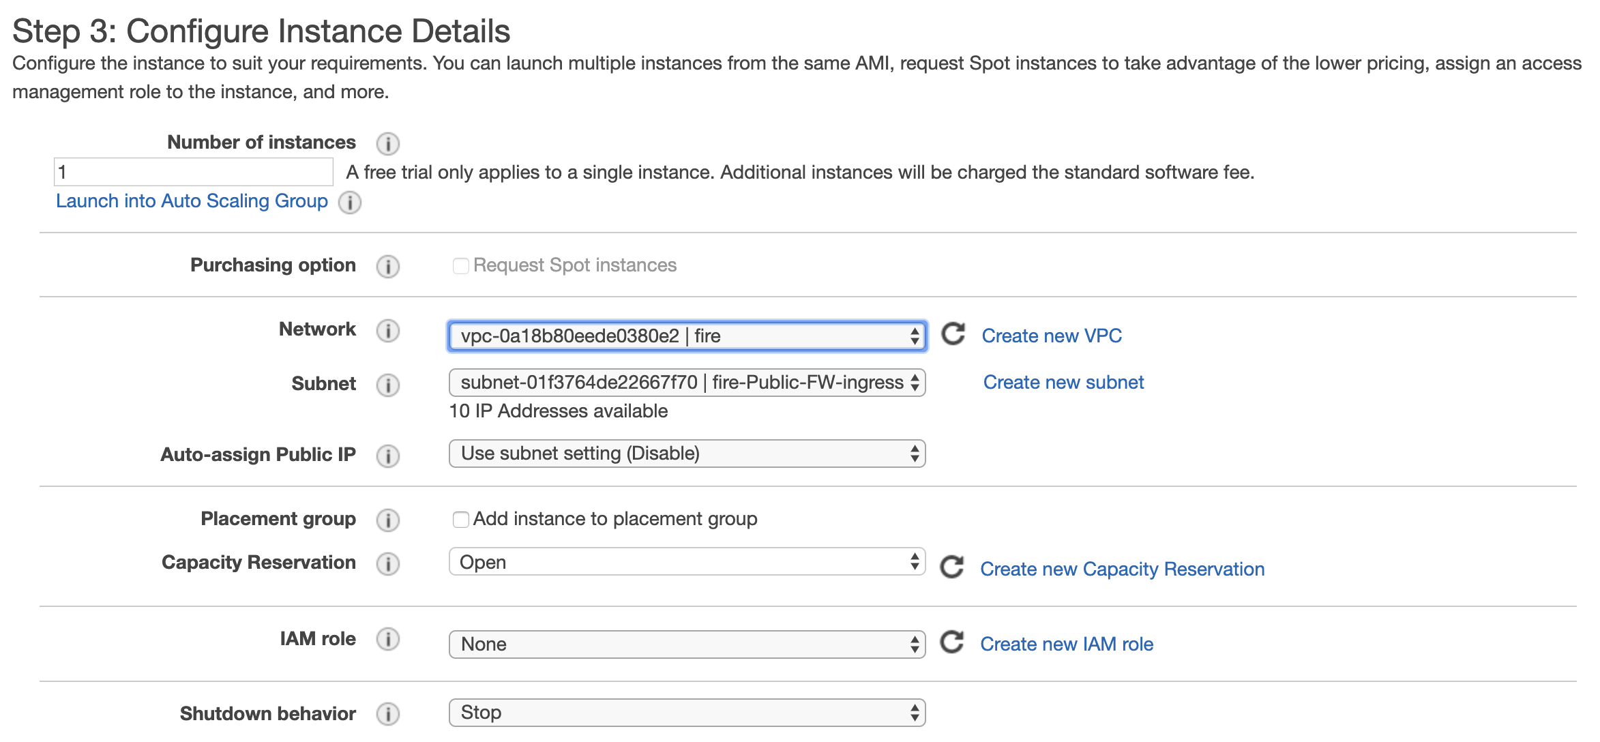Image resolution: width=1600 pixels, height=742 pixels.
Task: Expand Auto-assign Public IP dropdown
Action: pyautogui.click(x=686, y=454)
